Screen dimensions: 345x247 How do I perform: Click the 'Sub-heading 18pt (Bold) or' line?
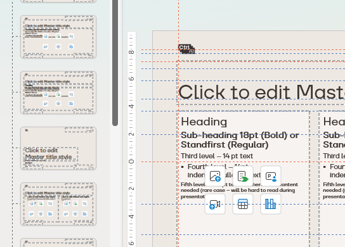point(240,135)
